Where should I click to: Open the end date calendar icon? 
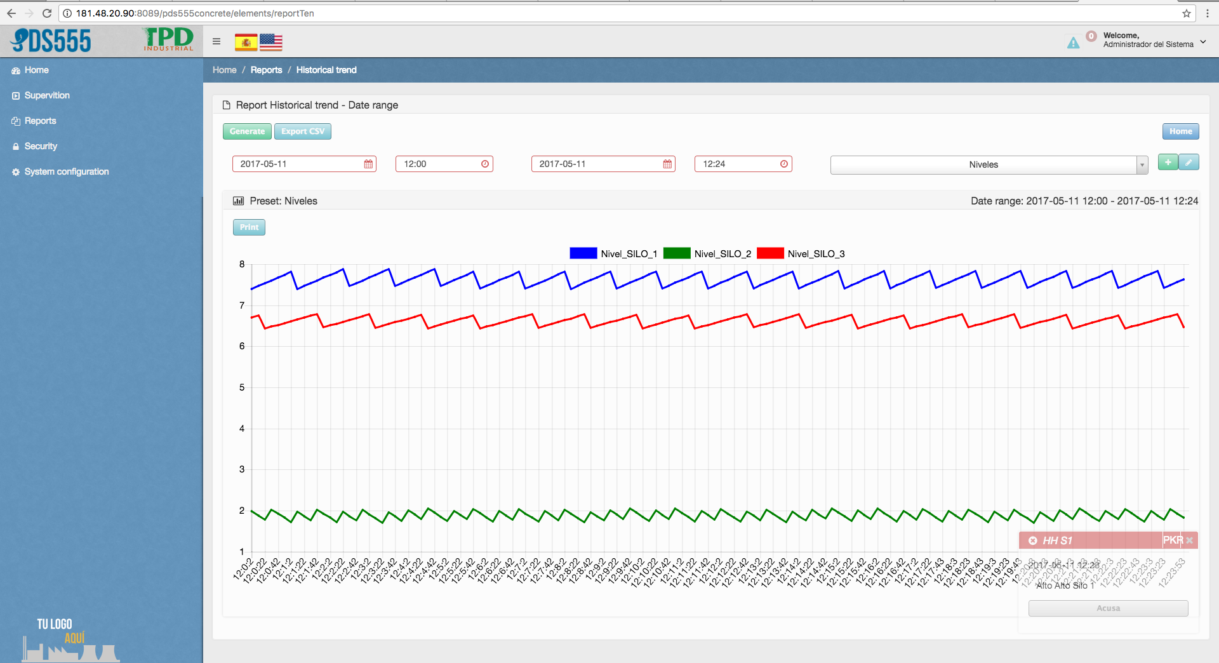(x=667, y=164)
